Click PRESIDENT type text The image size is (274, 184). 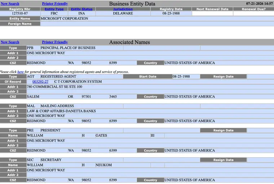tap(50, 130)
